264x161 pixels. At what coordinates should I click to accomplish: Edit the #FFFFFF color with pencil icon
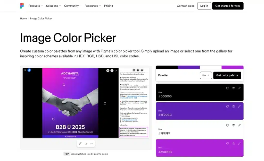pos(239,125)
